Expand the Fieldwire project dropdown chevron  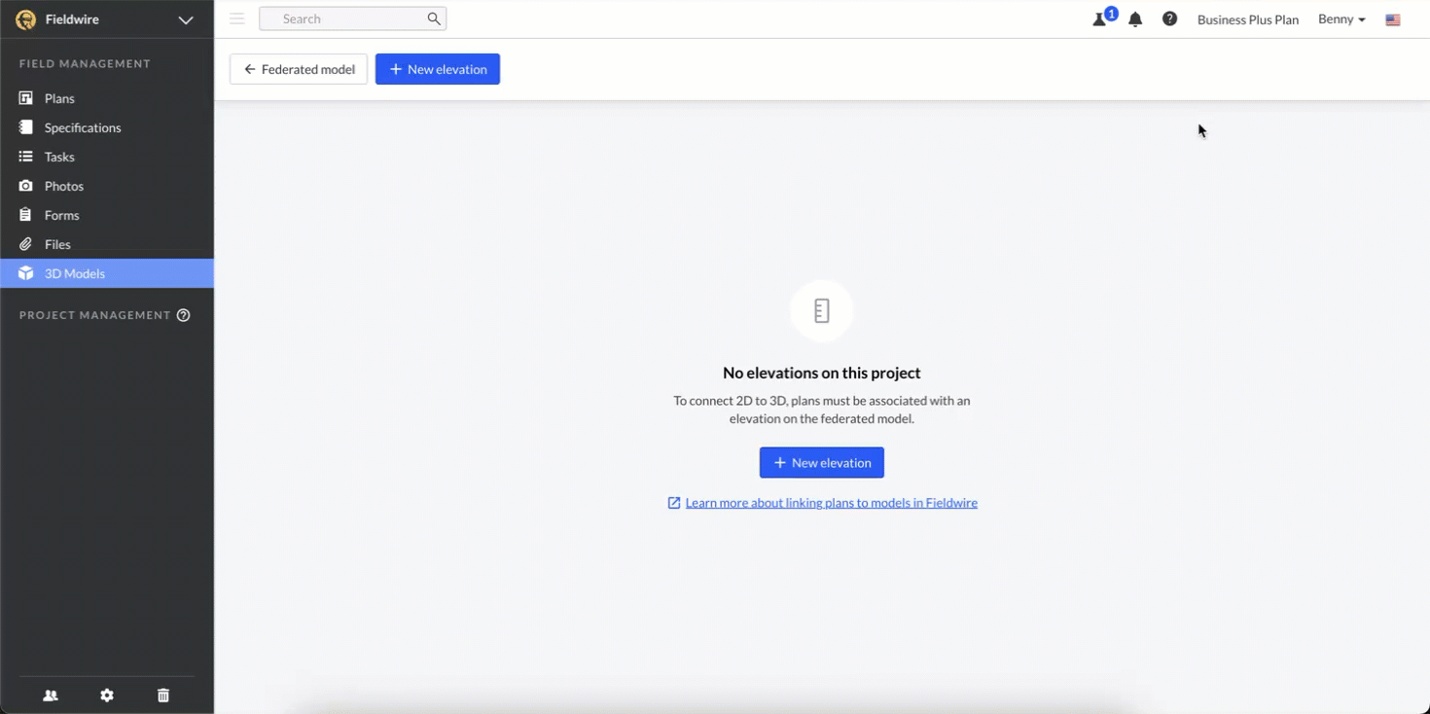[186, 19]
